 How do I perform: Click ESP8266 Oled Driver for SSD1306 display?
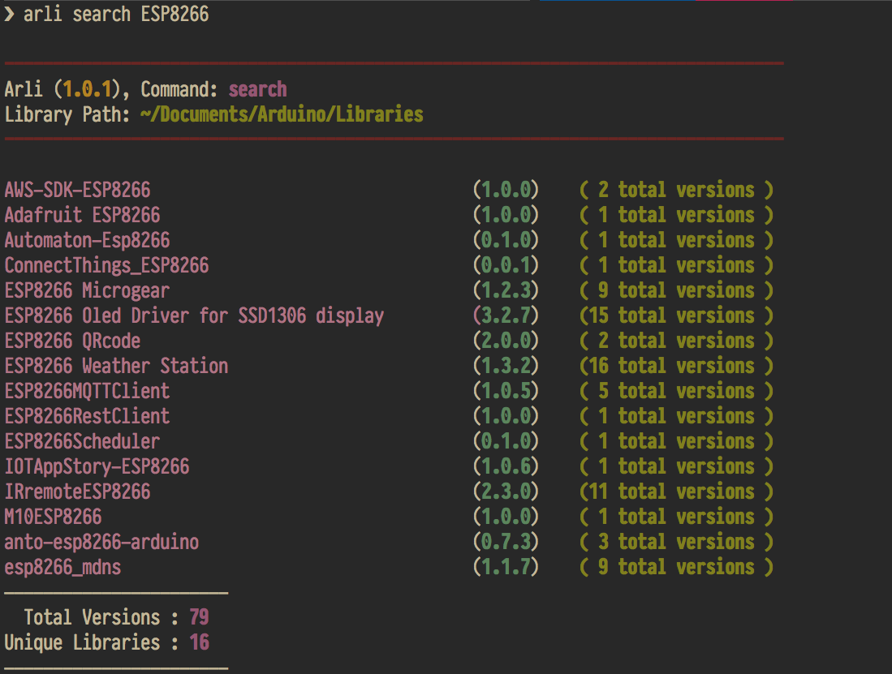(194, 316)
